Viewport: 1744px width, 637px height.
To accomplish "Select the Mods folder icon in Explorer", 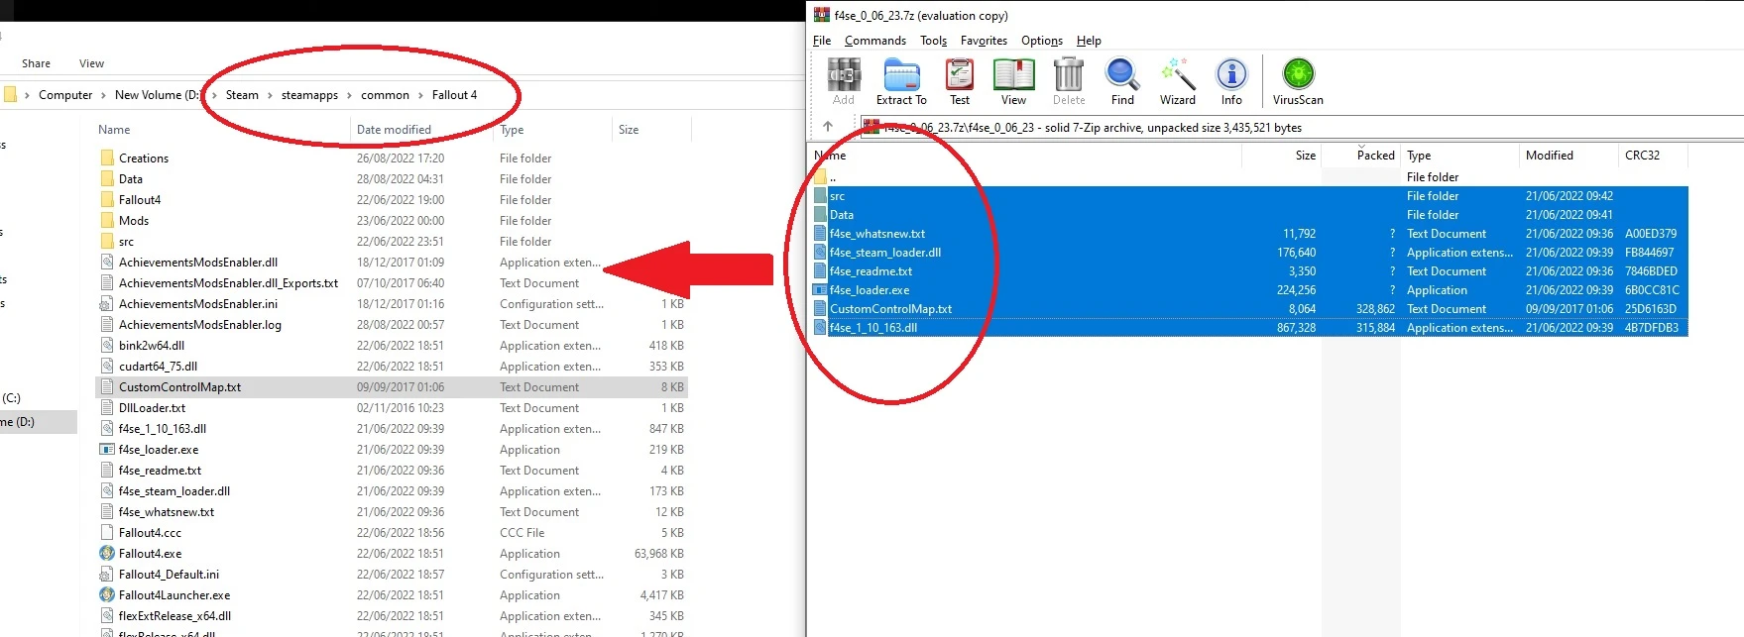I will [107, 220].
